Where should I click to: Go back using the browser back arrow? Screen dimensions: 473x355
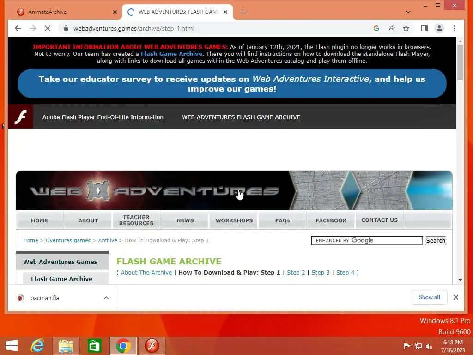(x=18, y=28)
